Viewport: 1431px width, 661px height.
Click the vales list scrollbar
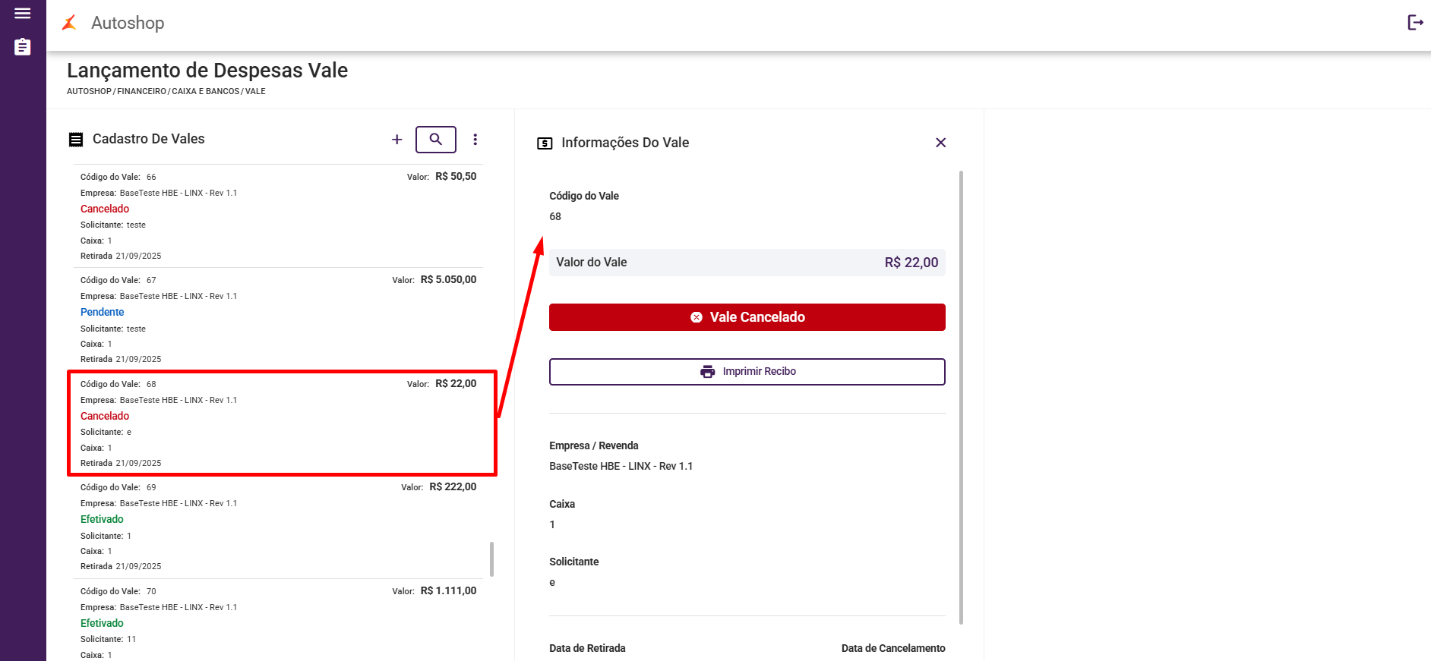(491, 559)
